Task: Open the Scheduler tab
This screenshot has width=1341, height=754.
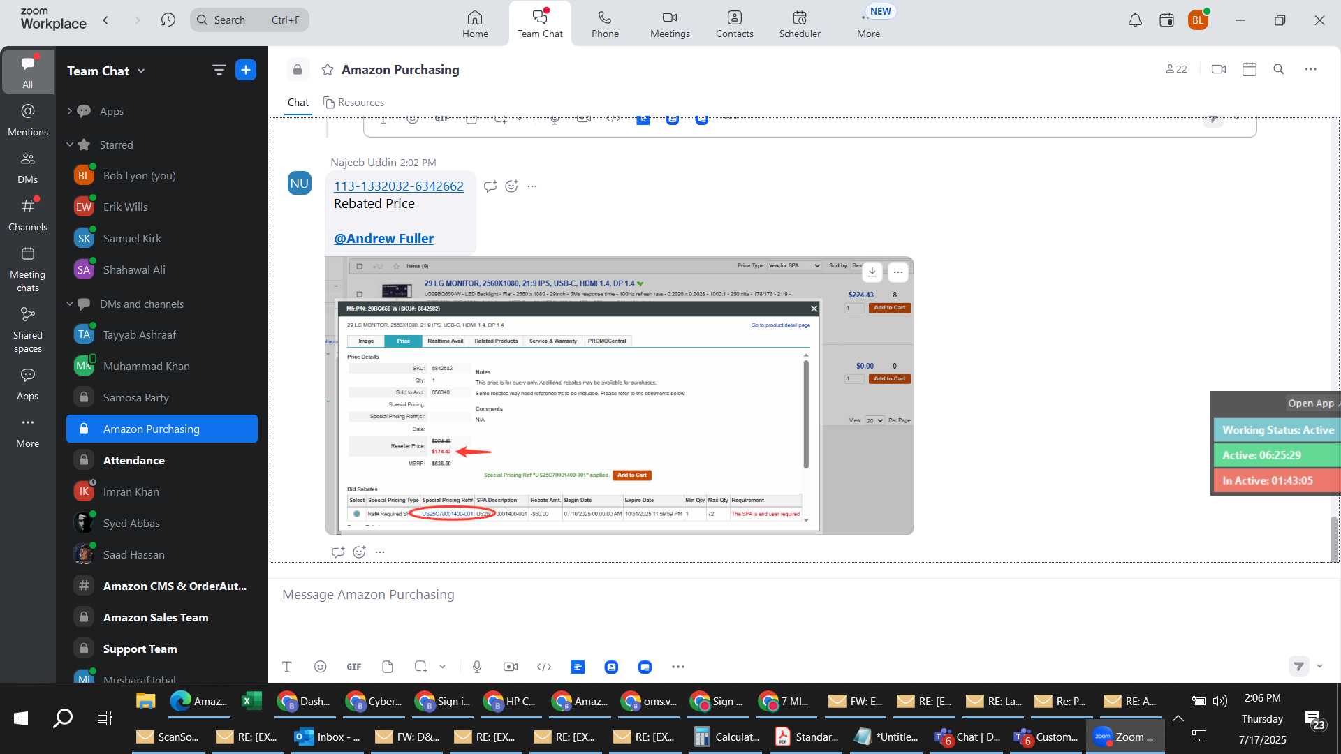Action: [x=800, y=24]
